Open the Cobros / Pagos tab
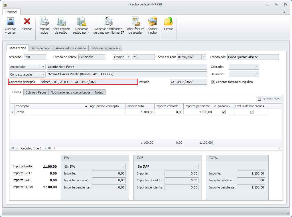 36,92
